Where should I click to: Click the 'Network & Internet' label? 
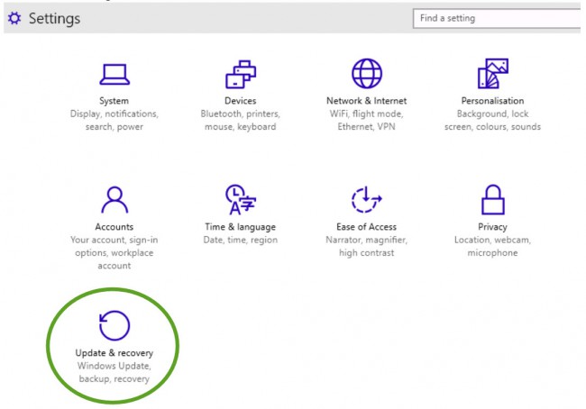tap(366, 101)
